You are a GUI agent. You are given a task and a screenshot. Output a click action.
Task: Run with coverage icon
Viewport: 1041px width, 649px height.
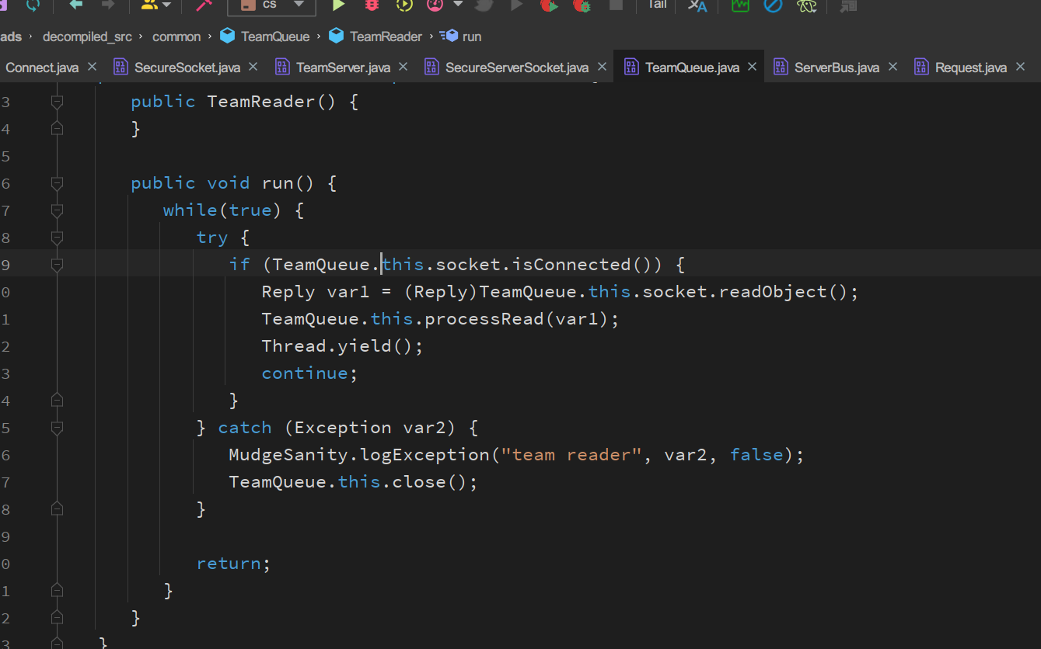click(x=404, y=5)
